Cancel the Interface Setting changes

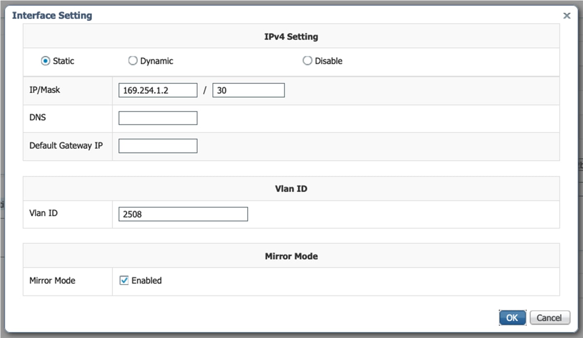coord(549,317)
